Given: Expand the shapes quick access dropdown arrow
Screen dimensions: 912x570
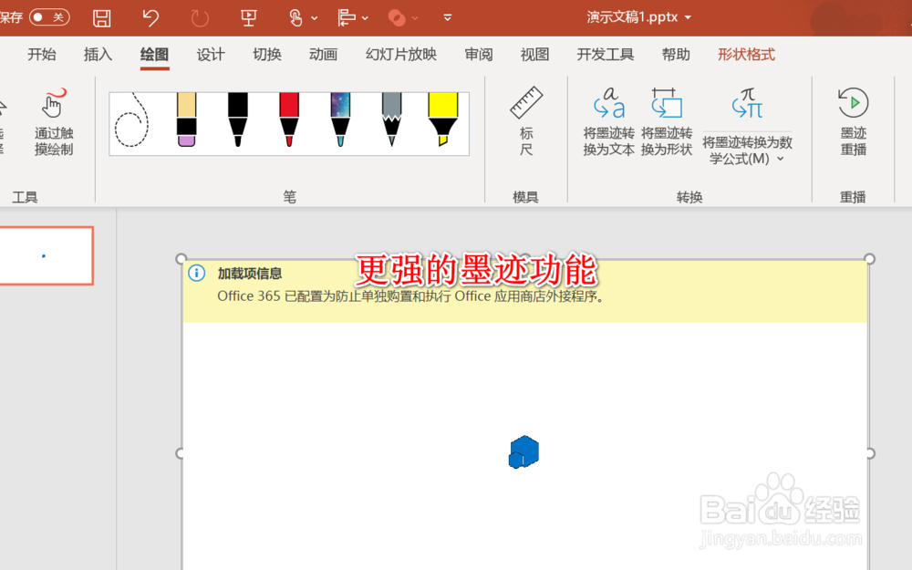Looking at the screenshot, I should (x=415, y=18).
